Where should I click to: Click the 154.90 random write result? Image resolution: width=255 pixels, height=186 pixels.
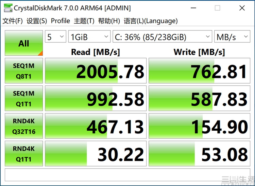point(199,126)
